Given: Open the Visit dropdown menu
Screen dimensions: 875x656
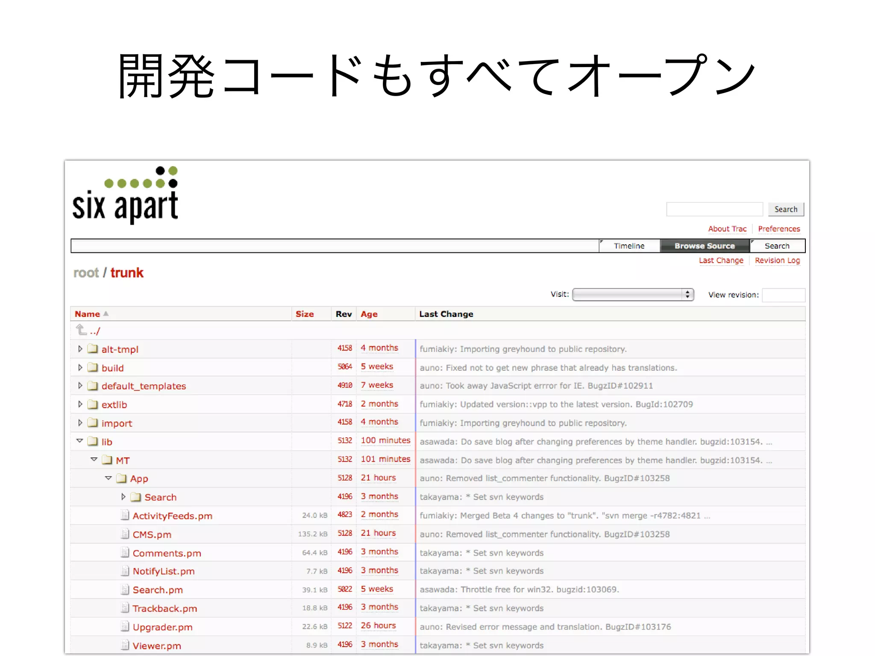Looking at the screenshot, I should pos(633,295).
